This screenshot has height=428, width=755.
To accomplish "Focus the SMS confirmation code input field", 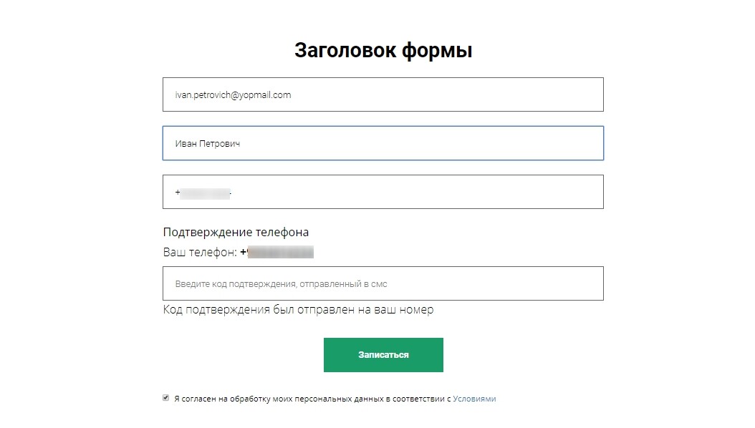I will 383,283.
